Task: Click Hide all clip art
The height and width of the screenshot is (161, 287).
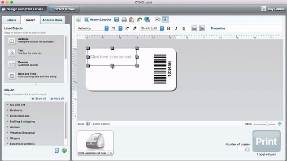Action: 57,98
